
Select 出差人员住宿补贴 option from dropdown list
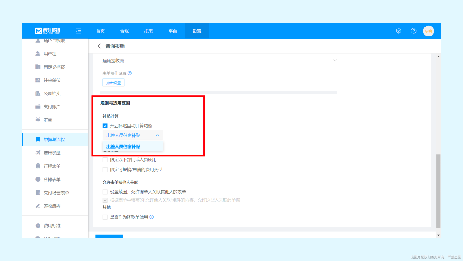pyautogui.click(x=123, y=147)
